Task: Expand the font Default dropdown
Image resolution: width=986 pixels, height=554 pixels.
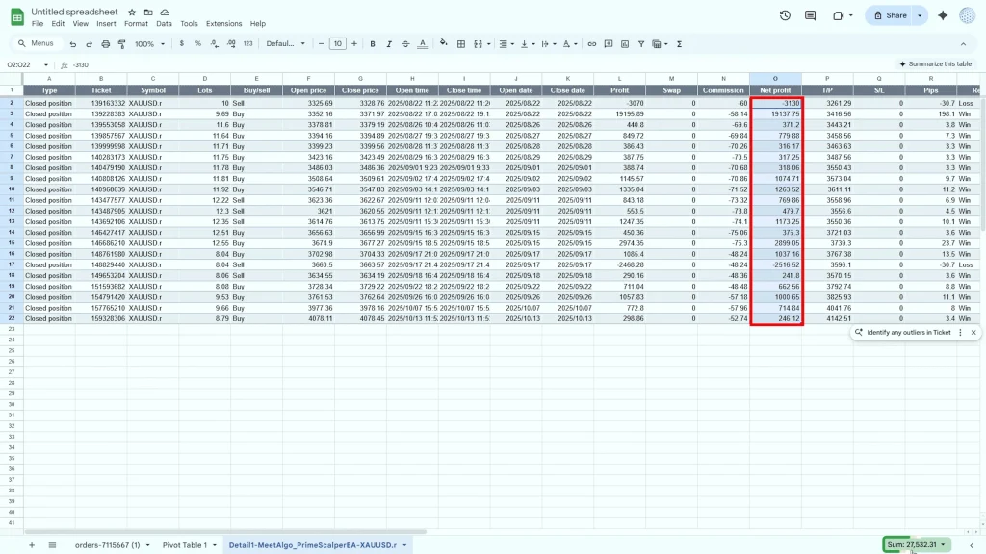Action: pos(285,44)
